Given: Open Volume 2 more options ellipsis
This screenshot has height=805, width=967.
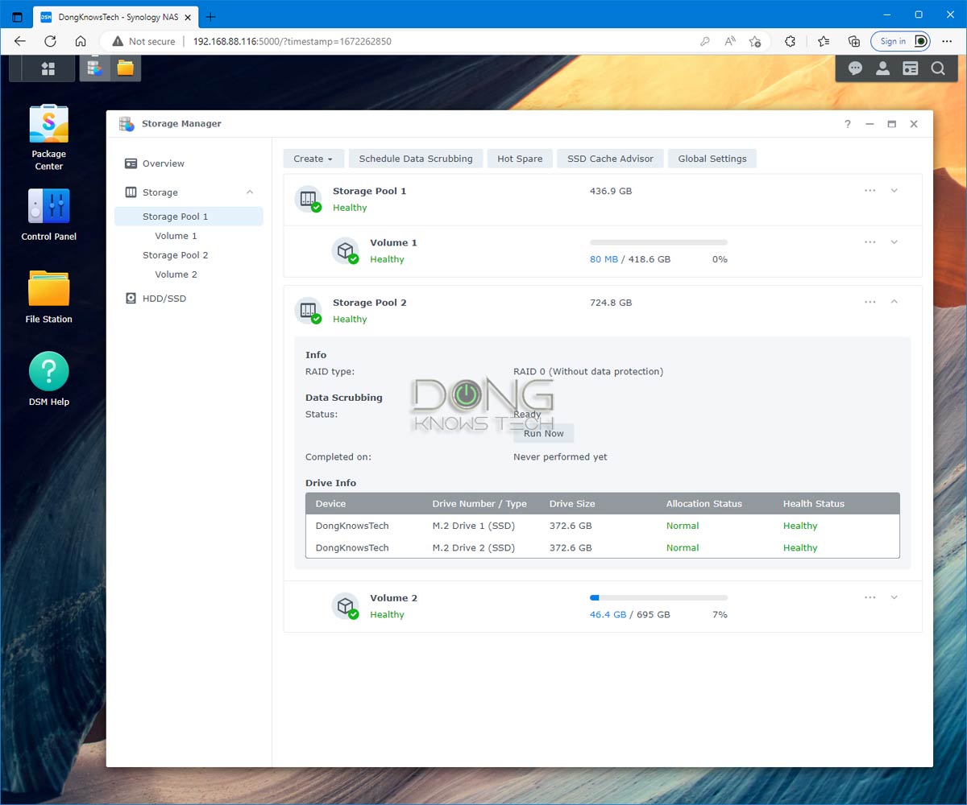Looking at the screenshot, I should (x=869, y=597).
